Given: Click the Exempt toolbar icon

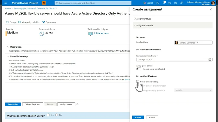Looking at the screenshot, I should tap(7, 22).
